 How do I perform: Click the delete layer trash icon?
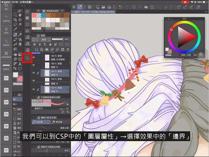(69, 49)
